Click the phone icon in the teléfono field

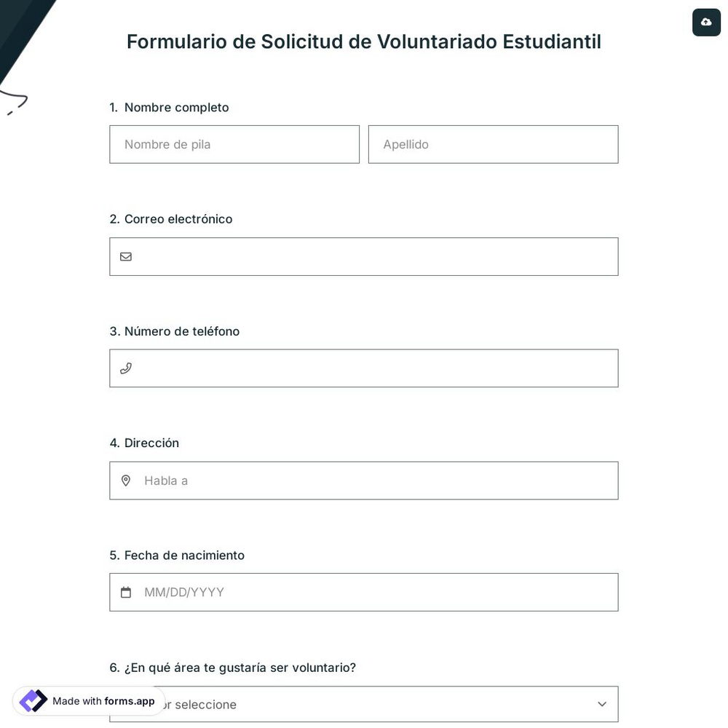coord(126,368)
